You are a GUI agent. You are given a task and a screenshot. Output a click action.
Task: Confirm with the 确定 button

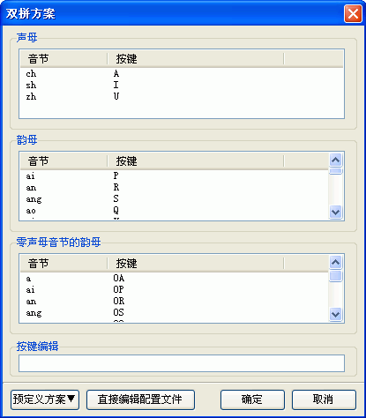(x=252, y=399)
